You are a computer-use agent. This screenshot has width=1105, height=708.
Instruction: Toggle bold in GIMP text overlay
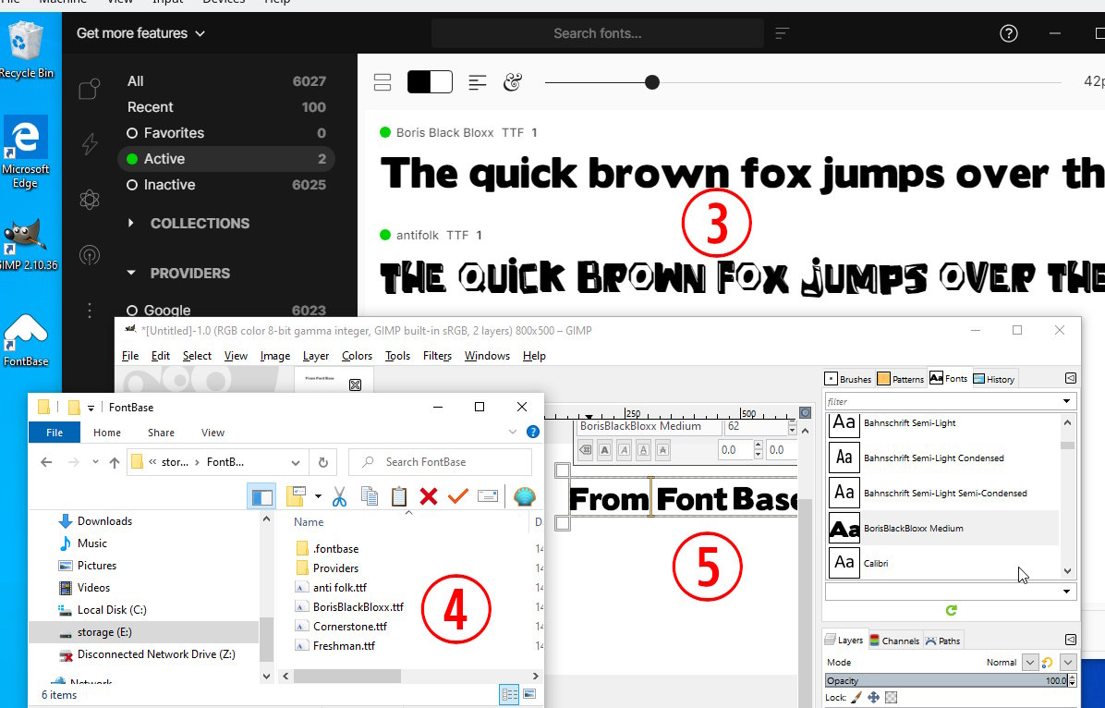click(x=604, y=450)
